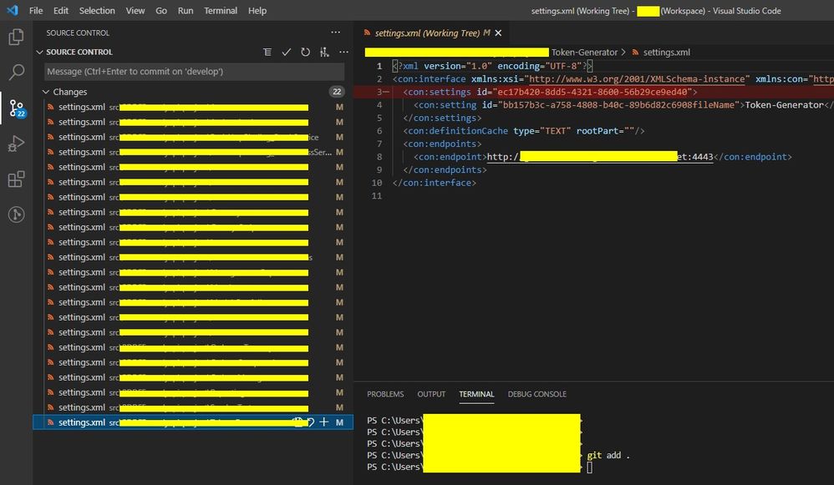Click the refresh icon in Source Control
834x485 pixels.
tap(306, 52)
